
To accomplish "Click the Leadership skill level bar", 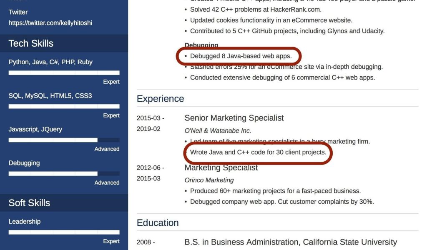I will [x=64, y=232].
